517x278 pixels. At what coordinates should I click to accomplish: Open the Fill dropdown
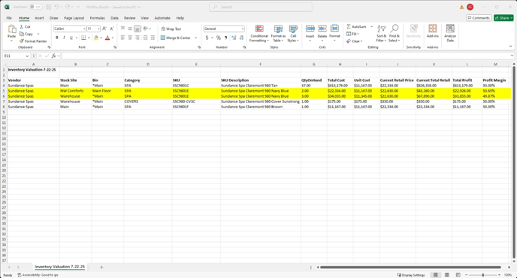[x=352, y=34]
